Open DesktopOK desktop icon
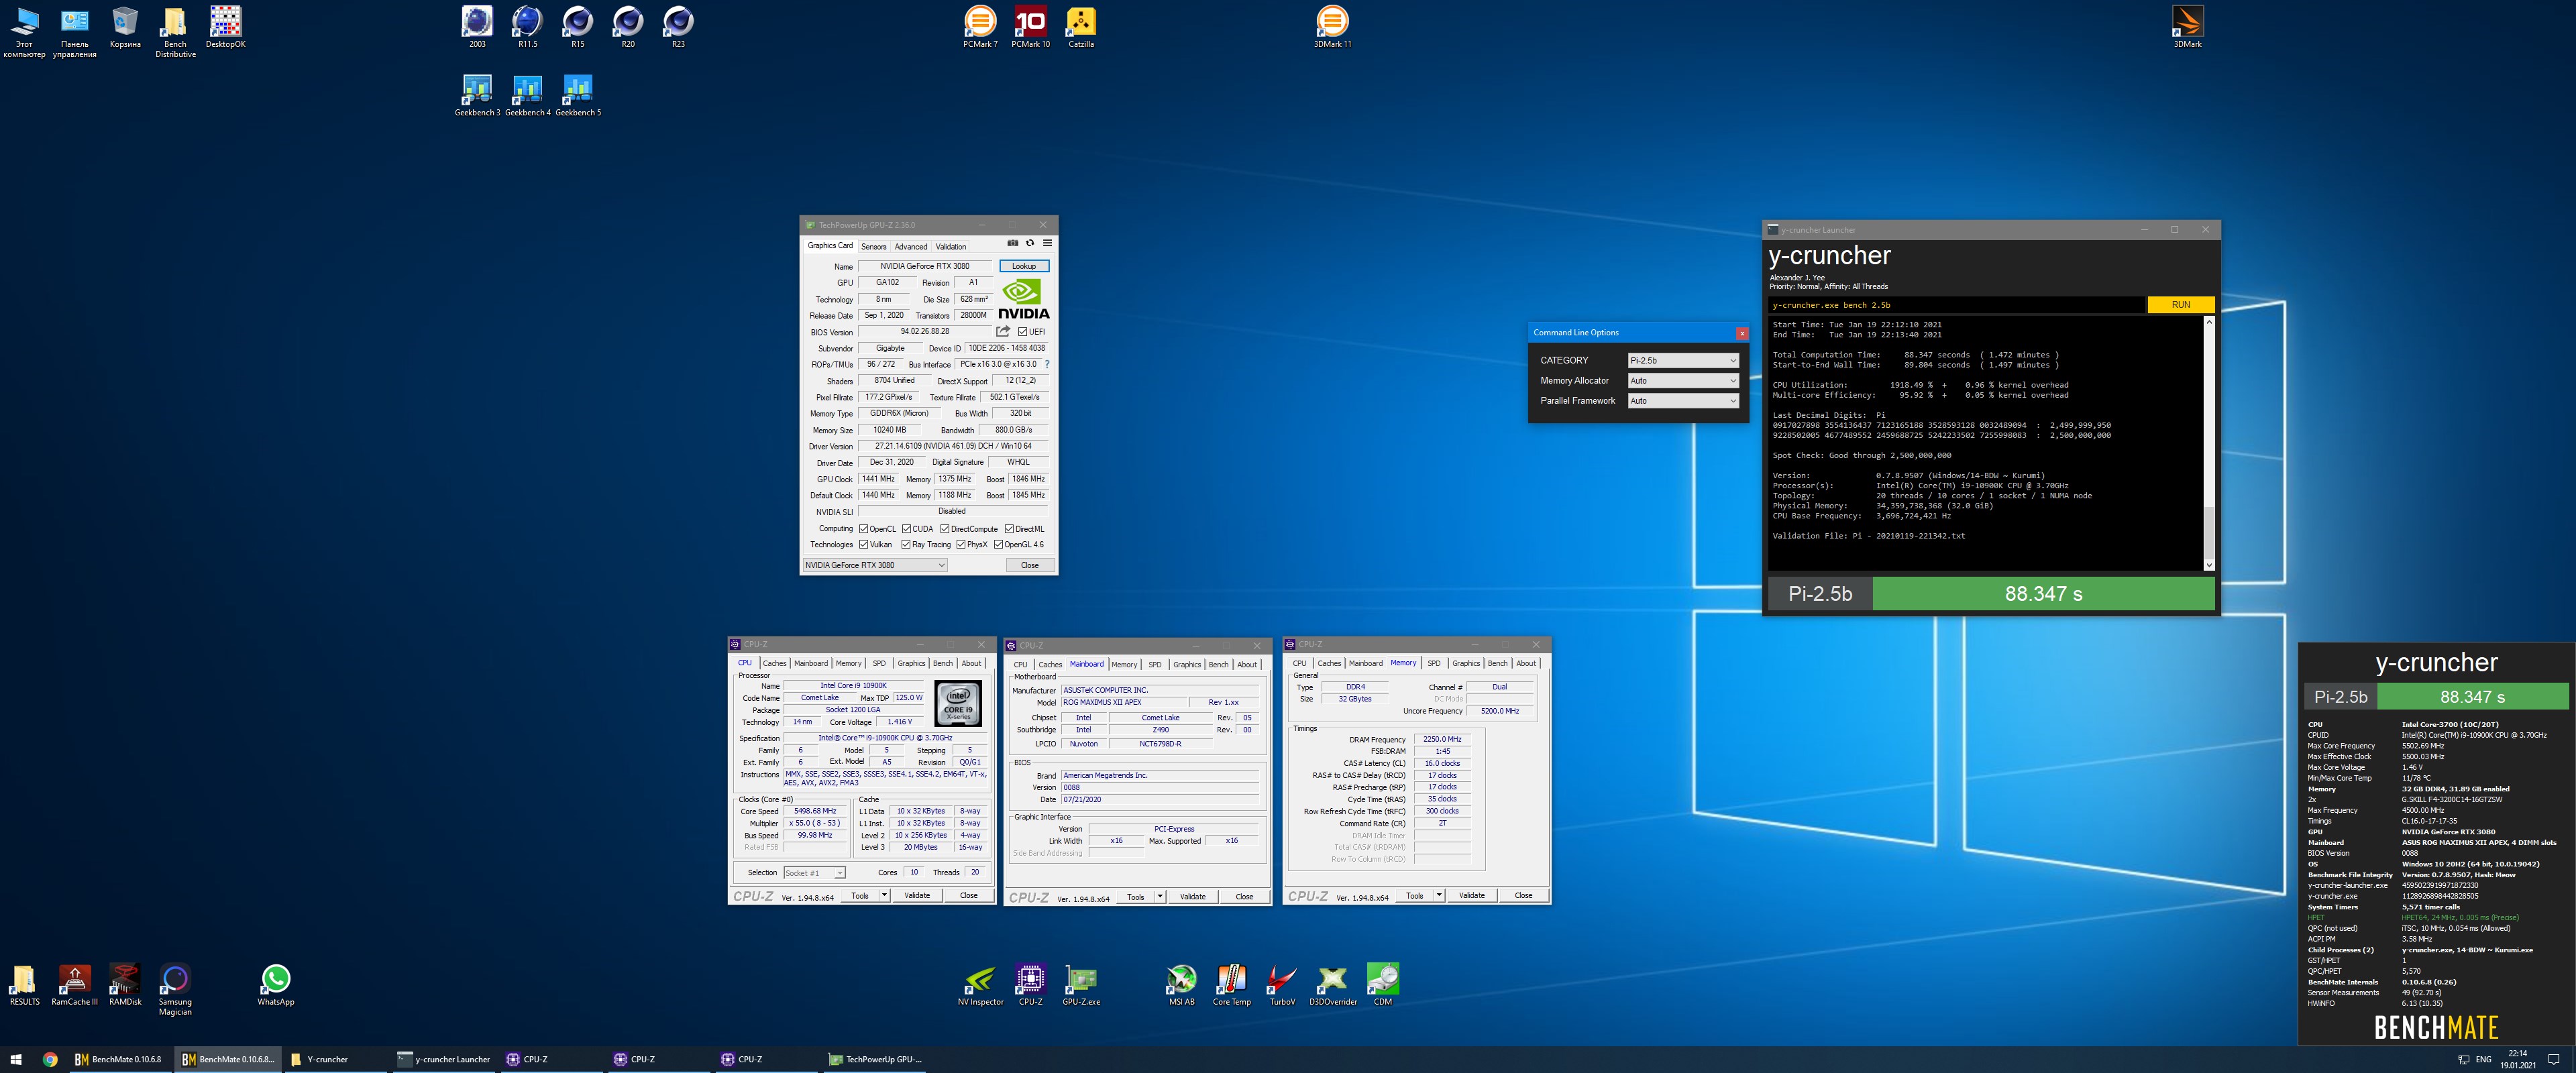Screen dimensions: 2576x1073 (225, 27)
